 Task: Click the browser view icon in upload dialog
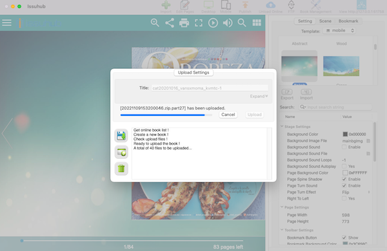121,152
